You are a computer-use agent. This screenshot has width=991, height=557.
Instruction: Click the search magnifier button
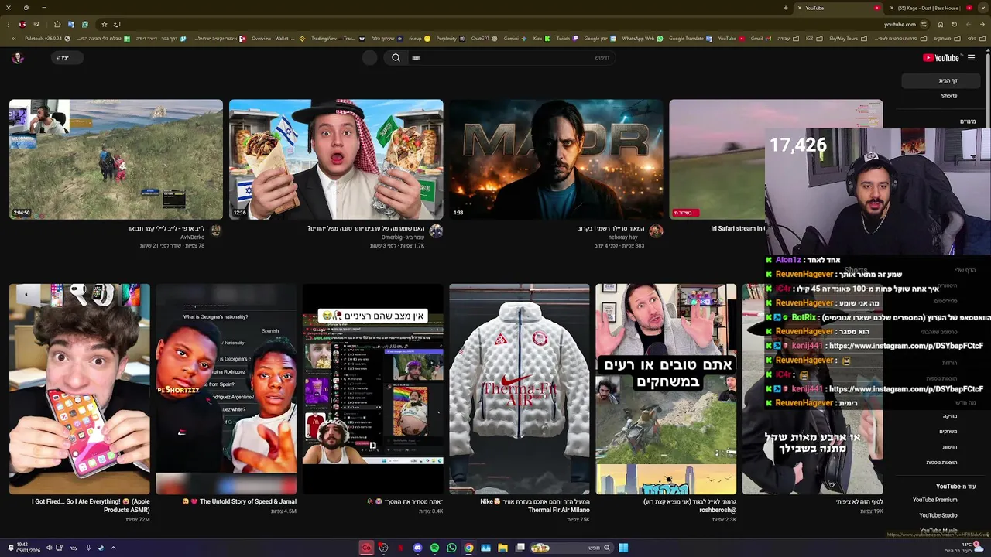point(396,57)
